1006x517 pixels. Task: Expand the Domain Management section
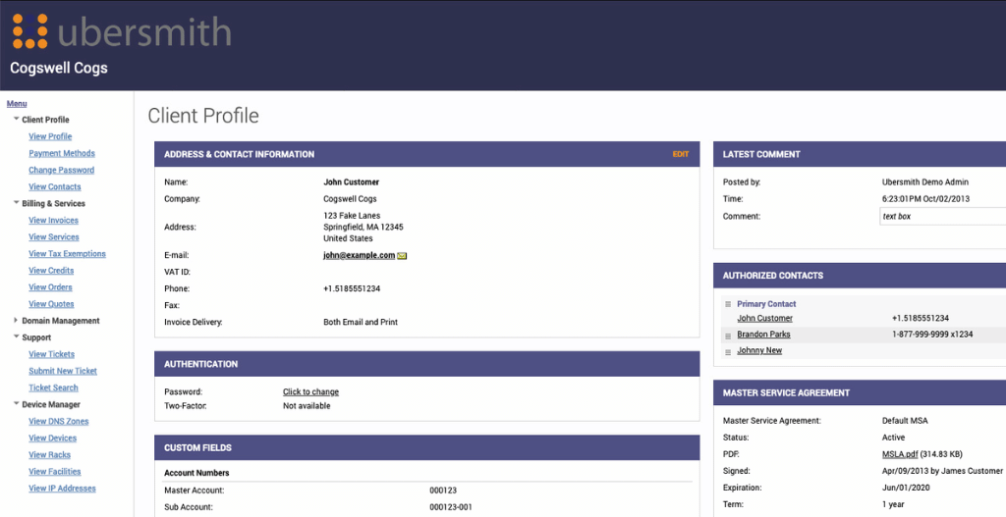pos(16,321)
